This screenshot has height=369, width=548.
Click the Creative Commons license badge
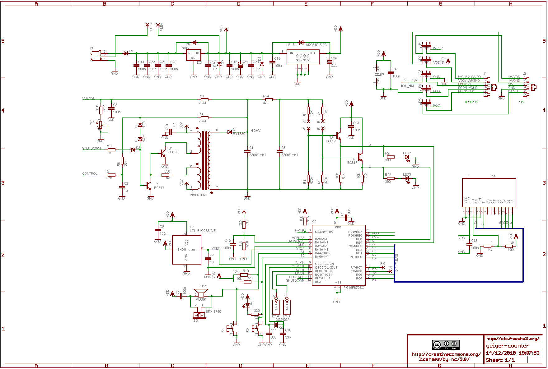tap(446, 345)
